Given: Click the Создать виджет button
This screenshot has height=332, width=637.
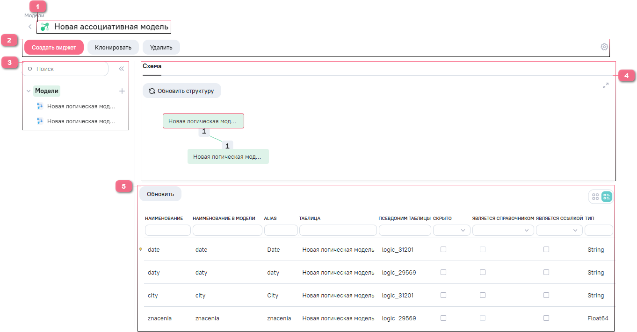Looking at the screenshot, I should pos(54,47).
